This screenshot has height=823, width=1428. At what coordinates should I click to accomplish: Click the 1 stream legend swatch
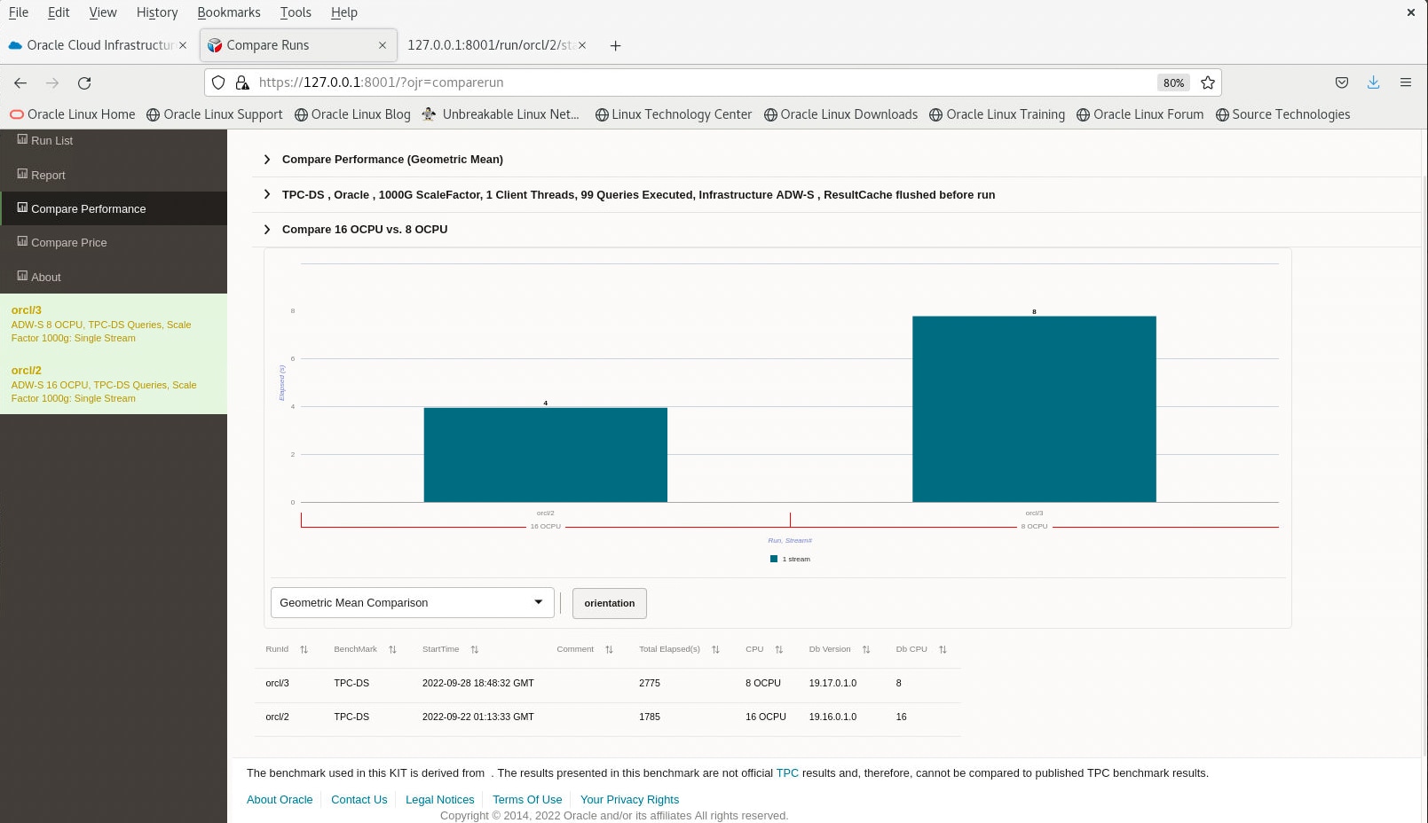(774, 560)
